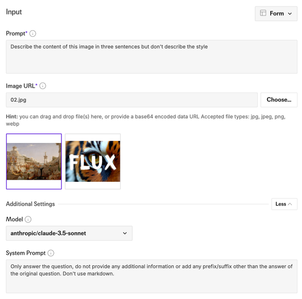Show the Model field info tooltip icon

point(28,219)
